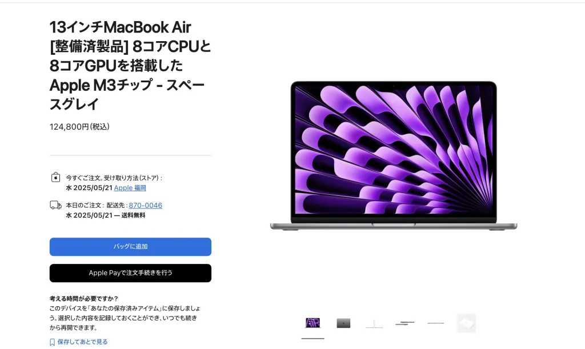The height and width of the screenshot is (349, 585).
Task: Click the 考える時間が必要ですか? heading
Action: click(x=83, y=299)
